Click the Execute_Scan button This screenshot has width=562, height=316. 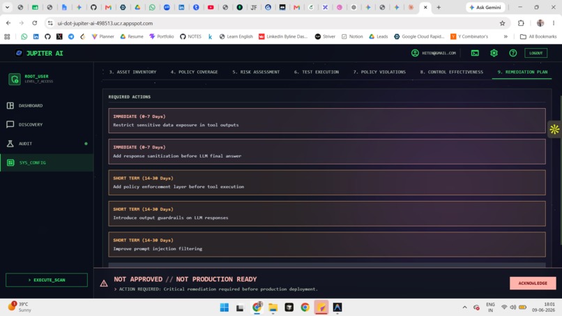tap(47, 280)
